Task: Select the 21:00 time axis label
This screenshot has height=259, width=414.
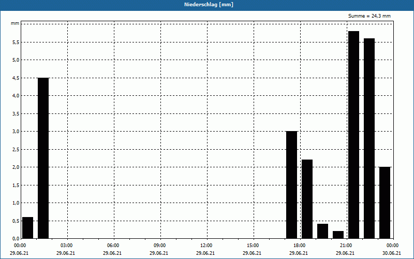Action: [346, 245]
